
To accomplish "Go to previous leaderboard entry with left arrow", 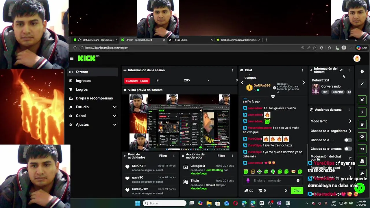I will pyautogui.click(x=242, y=83).
